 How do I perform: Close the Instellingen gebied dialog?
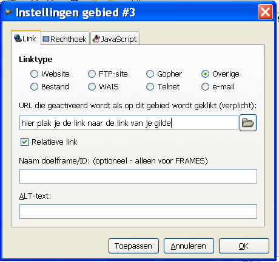[265, 12]
